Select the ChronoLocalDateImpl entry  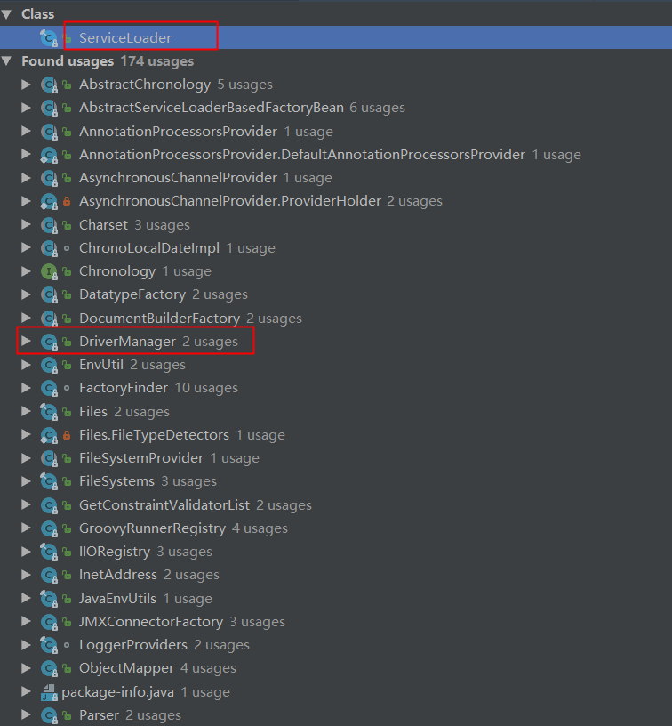point(177,248)
